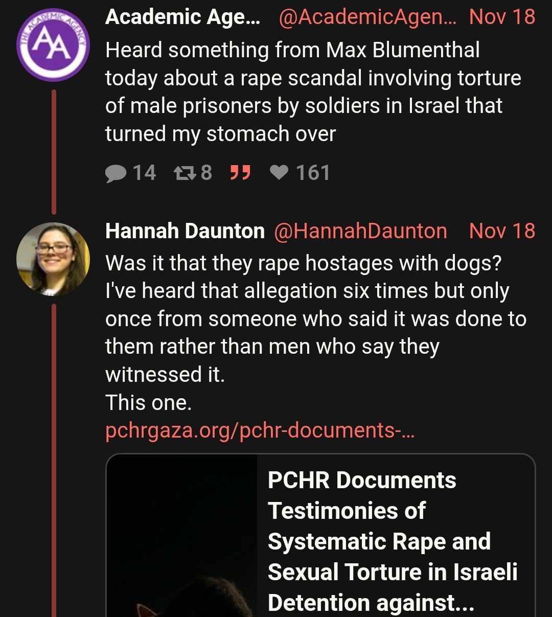Screen dimensions: 552x617
Task: Open the Hannah Daunton display name
Action: [x=185, y=231]
